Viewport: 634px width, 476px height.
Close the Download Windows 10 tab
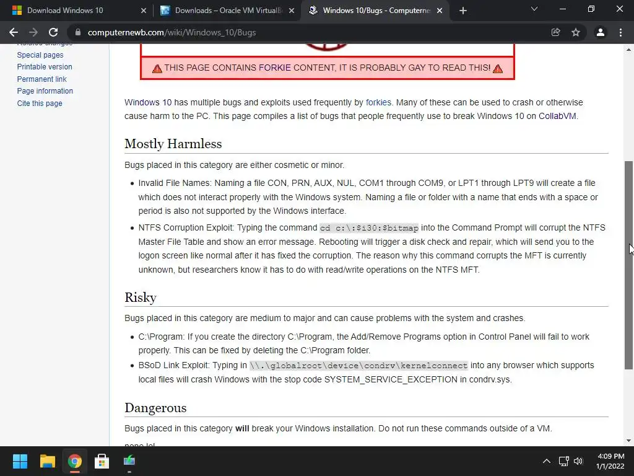tap(144, 11)
